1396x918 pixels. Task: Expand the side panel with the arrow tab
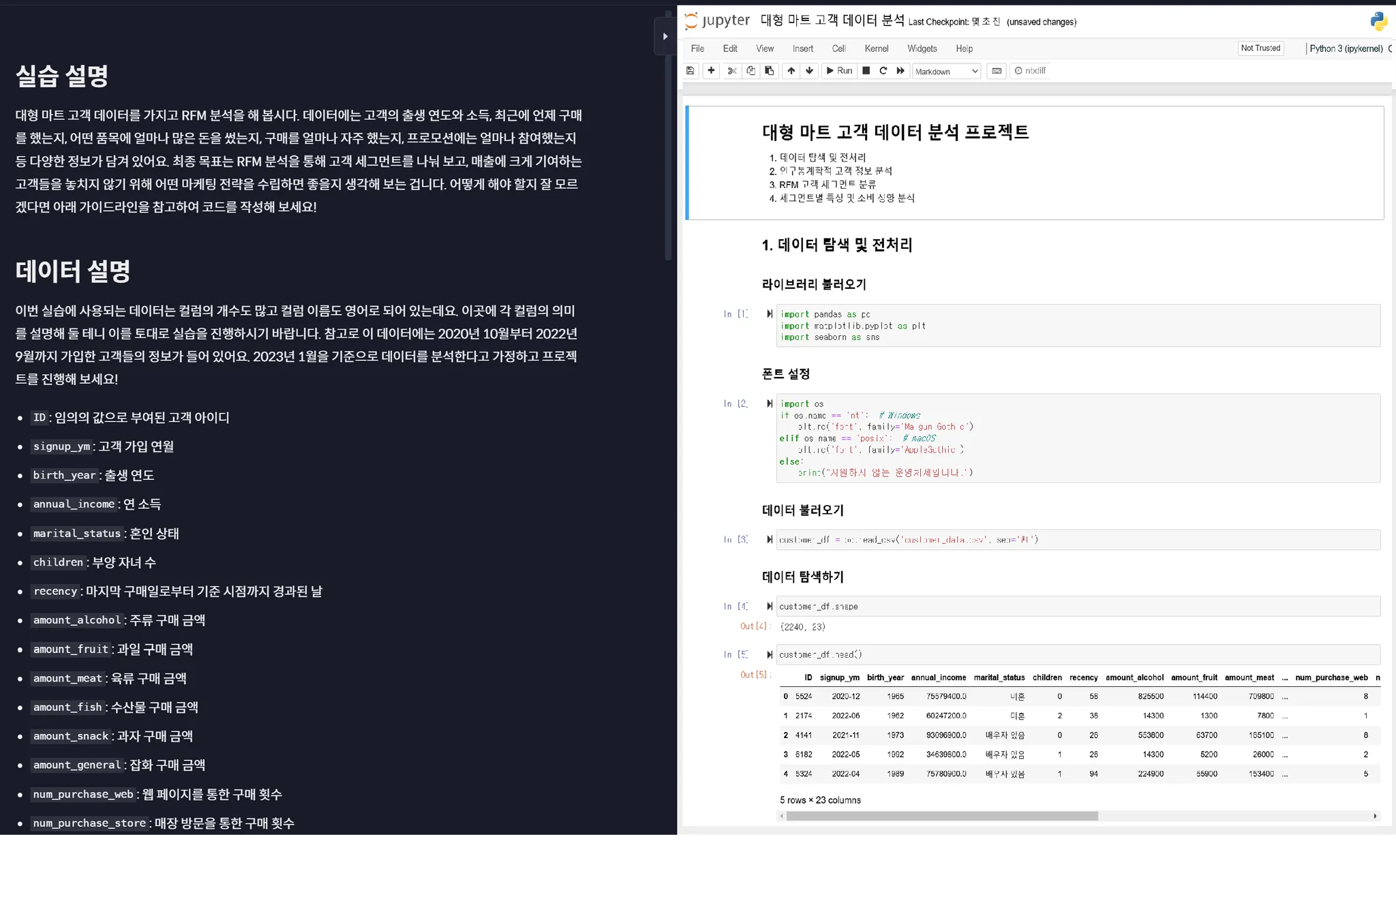click(x=665, y=37)
